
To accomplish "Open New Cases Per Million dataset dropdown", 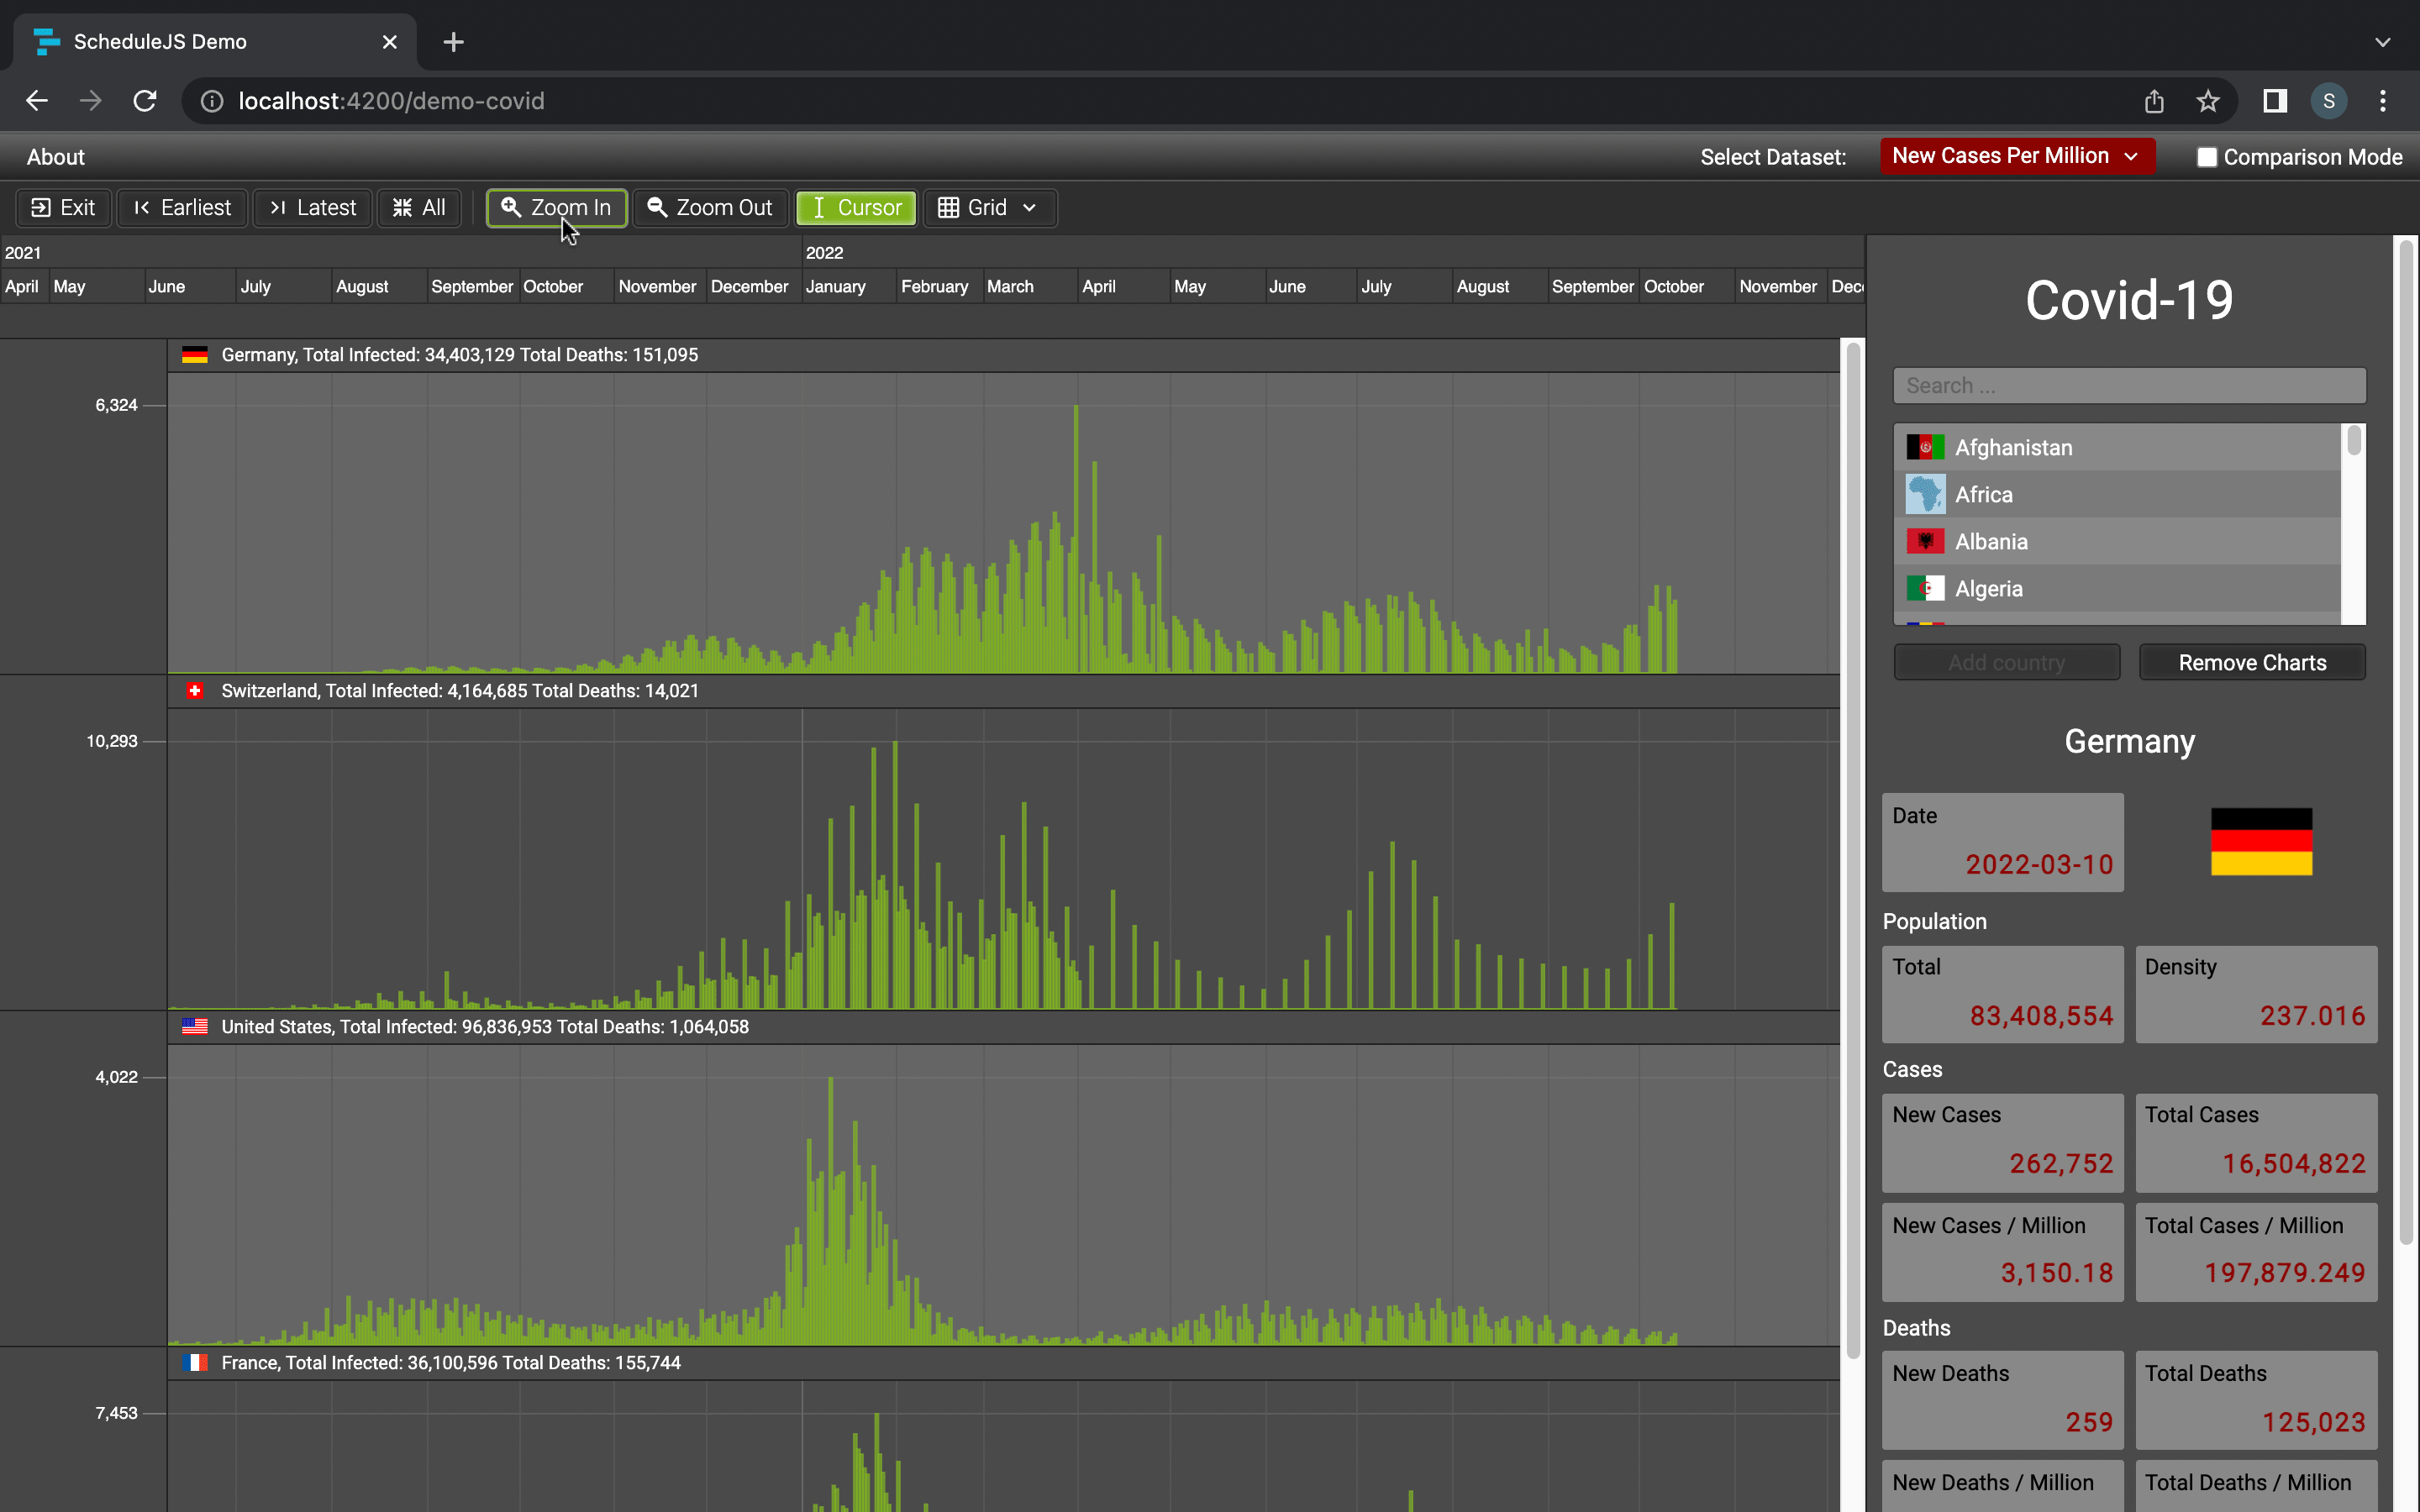I will (2016, 156).
